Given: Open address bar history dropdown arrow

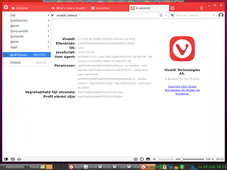Looking at the screenshot, I should (x=166, y=15).
